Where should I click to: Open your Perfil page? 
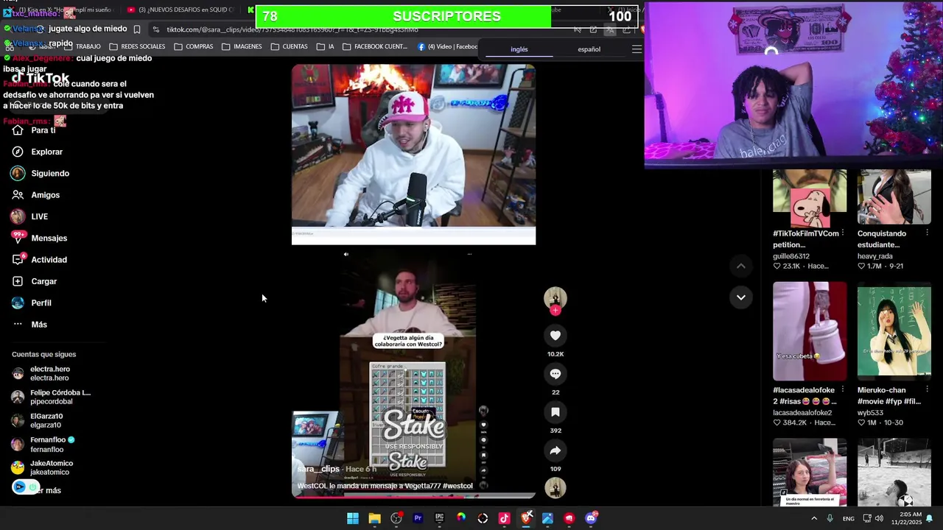[31, 303]
